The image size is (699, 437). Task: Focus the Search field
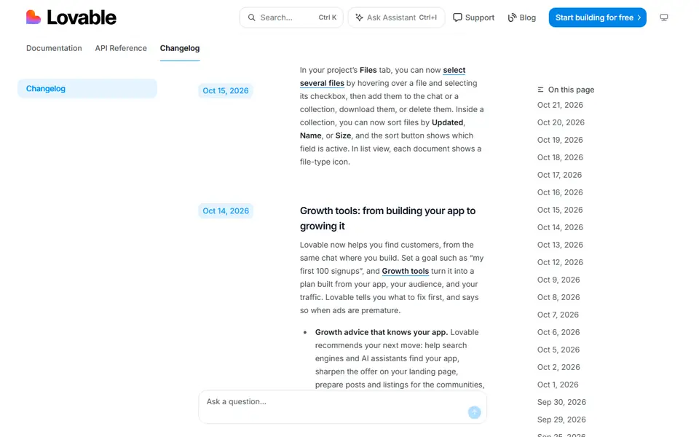291,17
